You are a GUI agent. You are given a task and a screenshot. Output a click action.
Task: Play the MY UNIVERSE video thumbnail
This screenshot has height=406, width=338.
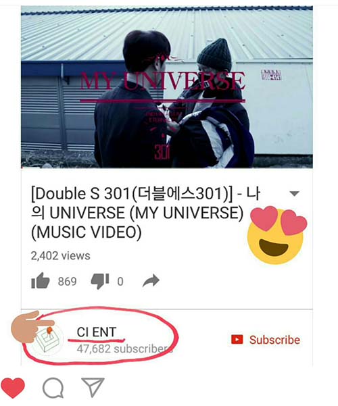pyautogui.click(x=167, y=87)
